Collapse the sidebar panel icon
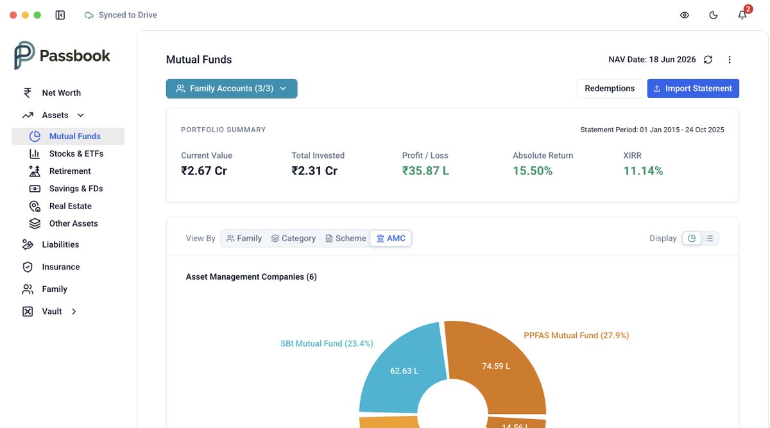770x428 pixels. click(x=60, y=15)
